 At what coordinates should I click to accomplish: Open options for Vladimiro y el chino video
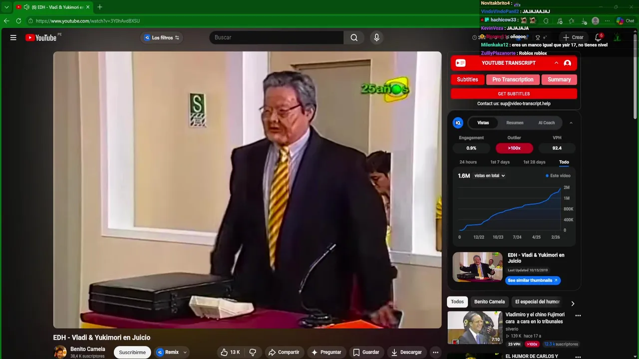(x=578, y=315)
